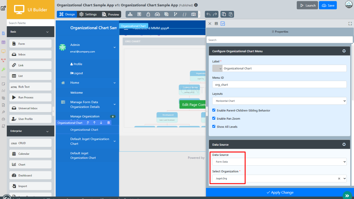Click the undo arrow icon
Viewport: 354px width, 199px height.
pyautogui.click(x=209, y=14)
